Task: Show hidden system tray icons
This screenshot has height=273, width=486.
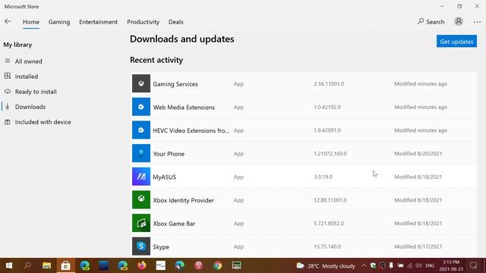Action: 364,265
